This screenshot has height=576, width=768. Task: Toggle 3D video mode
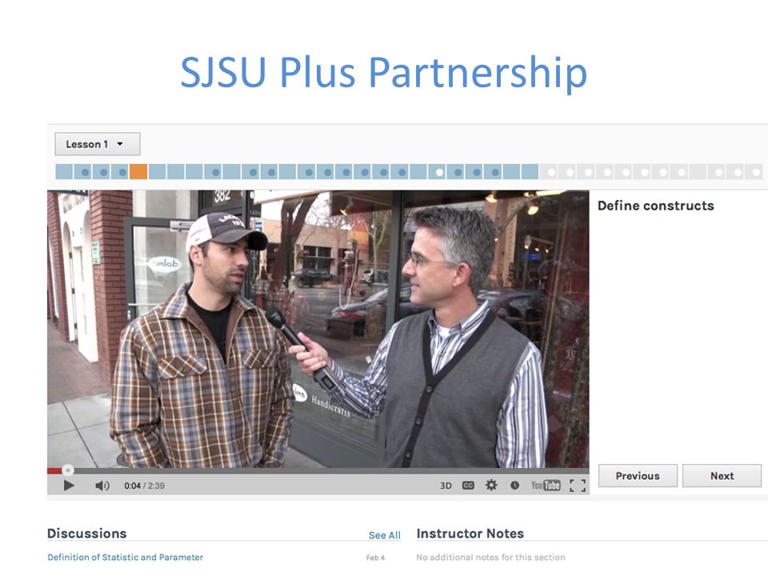pyautogui.click(x=446, y=486)
